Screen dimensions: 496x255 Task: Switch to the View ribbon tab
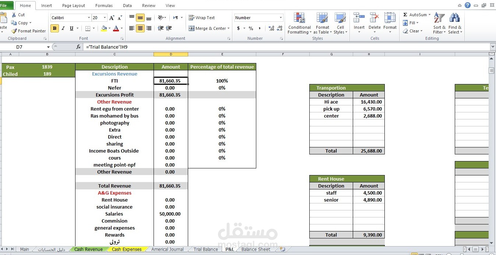click(170, 6)
